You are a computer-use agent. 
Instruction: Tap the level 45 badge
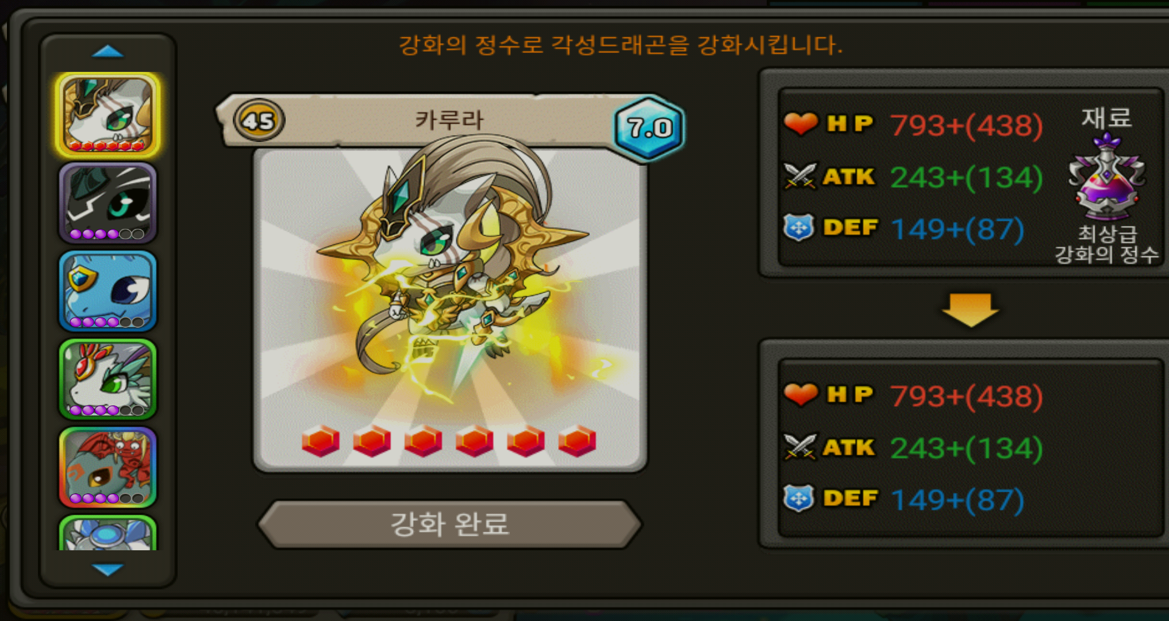259,121
